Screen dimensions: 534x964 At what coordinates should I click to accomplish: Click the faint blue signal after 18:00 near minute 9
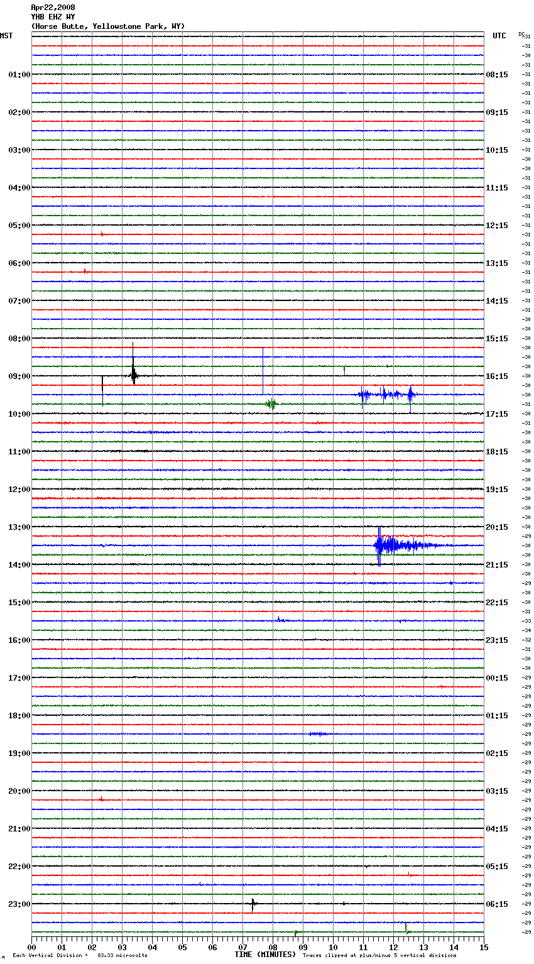tap(319, 734)
